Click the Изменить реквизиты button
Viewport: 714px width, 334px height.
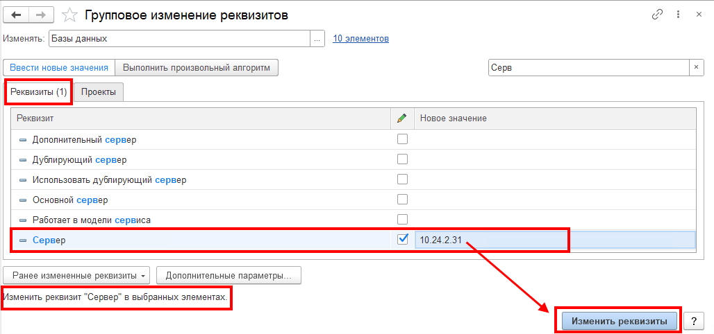click(x=620, y=321)
